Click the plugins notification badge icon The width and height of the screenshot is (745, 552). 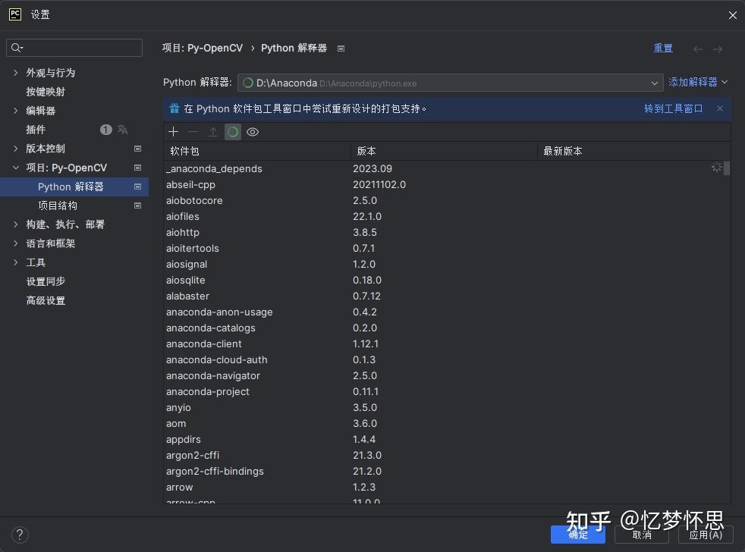(x=105, y=129)
